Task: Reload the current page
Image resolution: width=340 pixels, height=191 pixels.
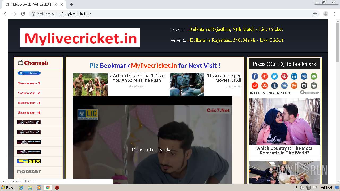Action: [23, 14]
